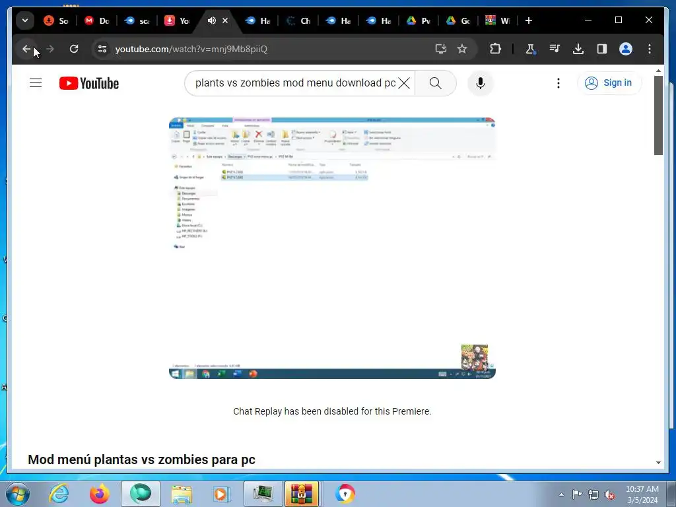Open the Extensions puzzle icon

point(495,49)
